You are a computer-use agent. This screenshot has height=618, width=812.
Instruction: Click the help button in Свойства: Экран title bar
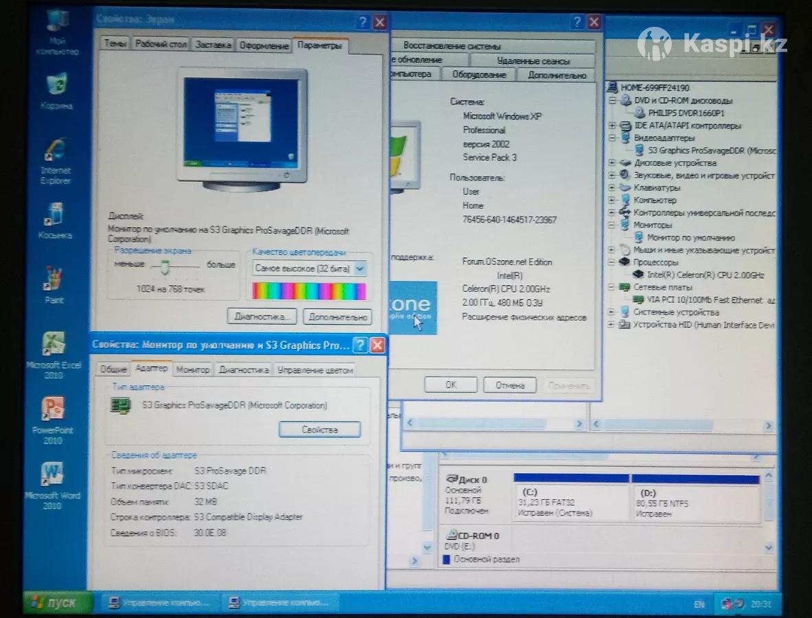click(363, 22)
